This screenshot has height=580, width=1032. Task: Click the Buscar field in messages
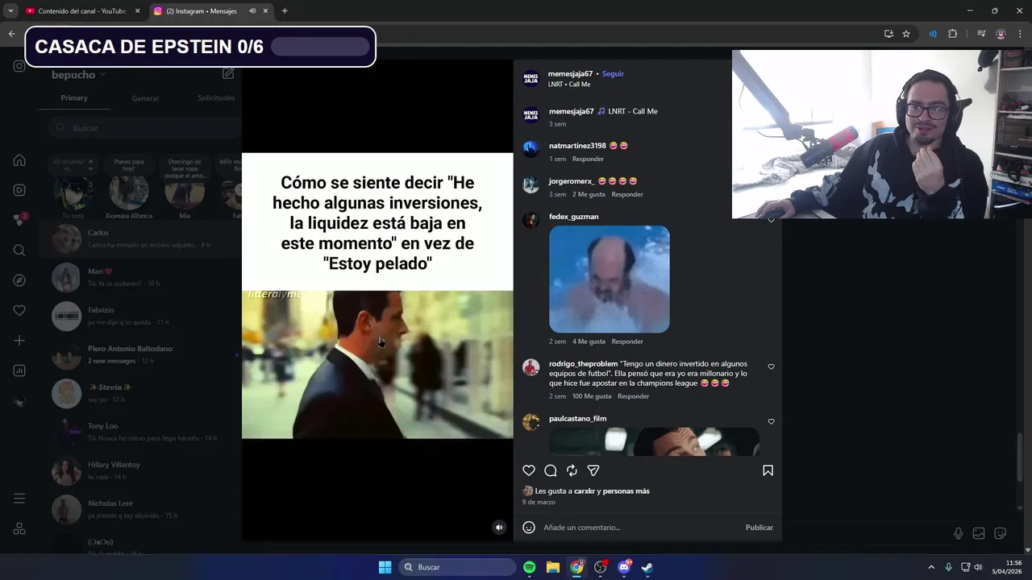144,128
